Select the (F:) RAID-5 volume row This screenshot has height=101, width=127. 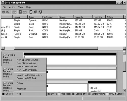[63, 34]
